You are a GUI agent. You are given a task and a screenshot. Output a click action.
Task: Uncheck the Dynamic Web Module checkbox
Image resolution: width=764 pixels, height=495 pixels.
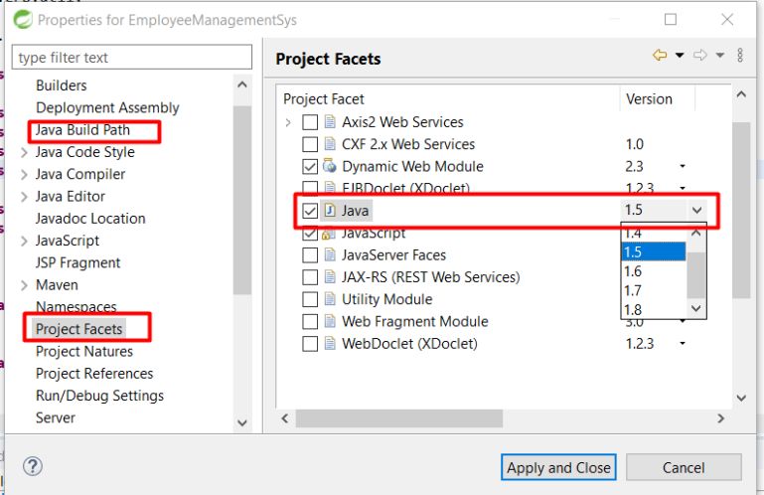click(x=310, y=166)
